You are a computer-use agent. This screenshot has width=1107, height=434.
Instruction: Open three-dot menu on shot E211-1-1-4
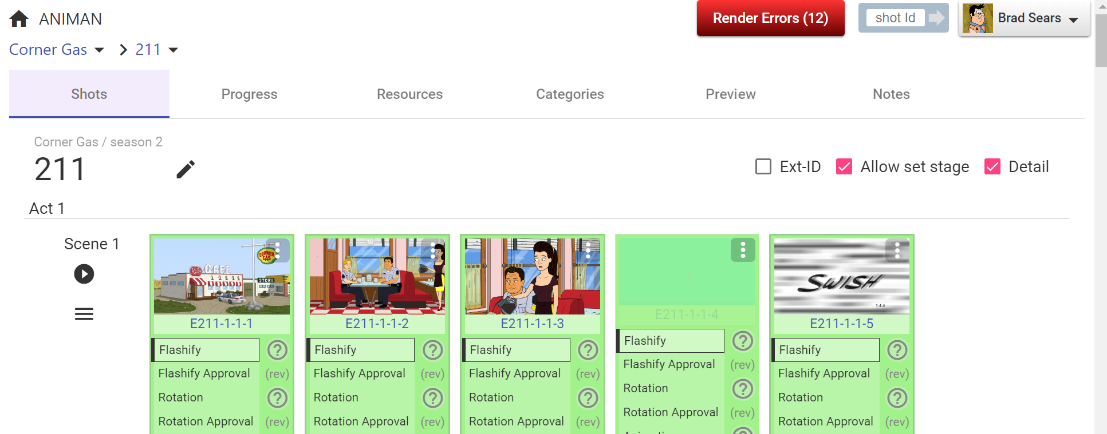(742, 250)
